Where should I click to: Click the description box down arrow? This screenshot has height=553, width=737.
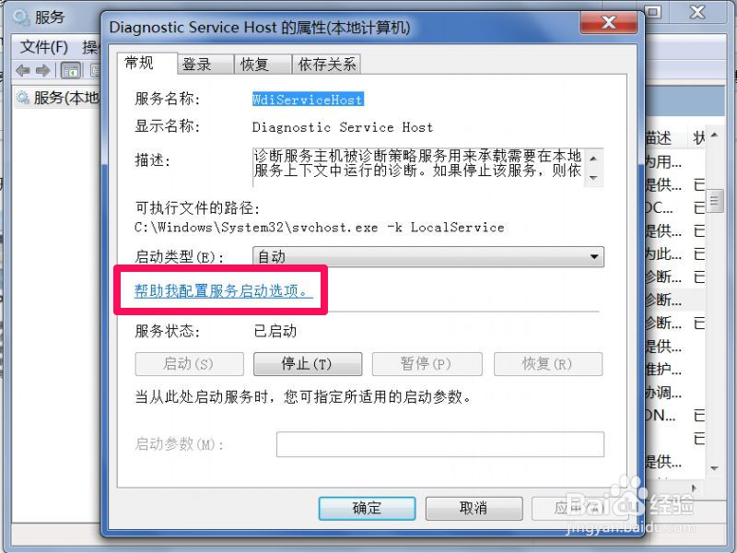click(593, 178)
